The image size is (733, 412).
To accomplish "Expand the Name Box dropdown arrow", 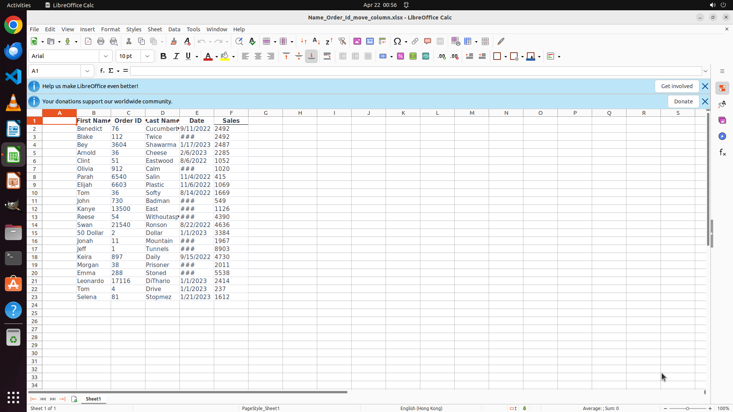I will 87,71.
